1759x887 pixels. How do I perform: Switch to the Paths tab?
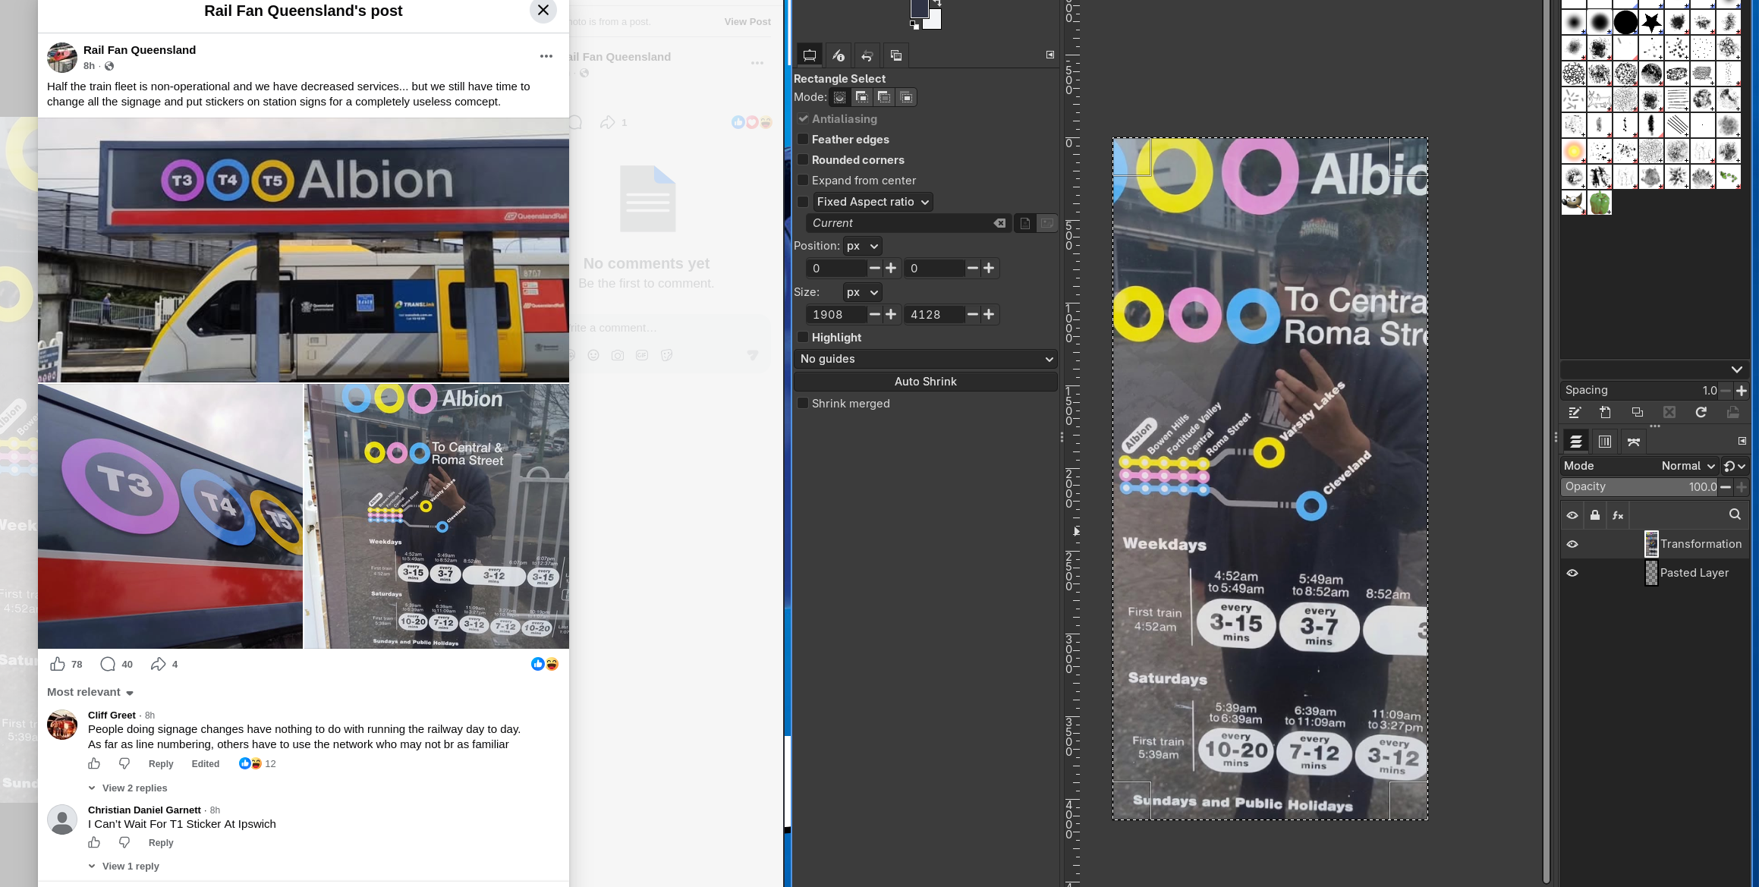click(x=1634, y=441)
